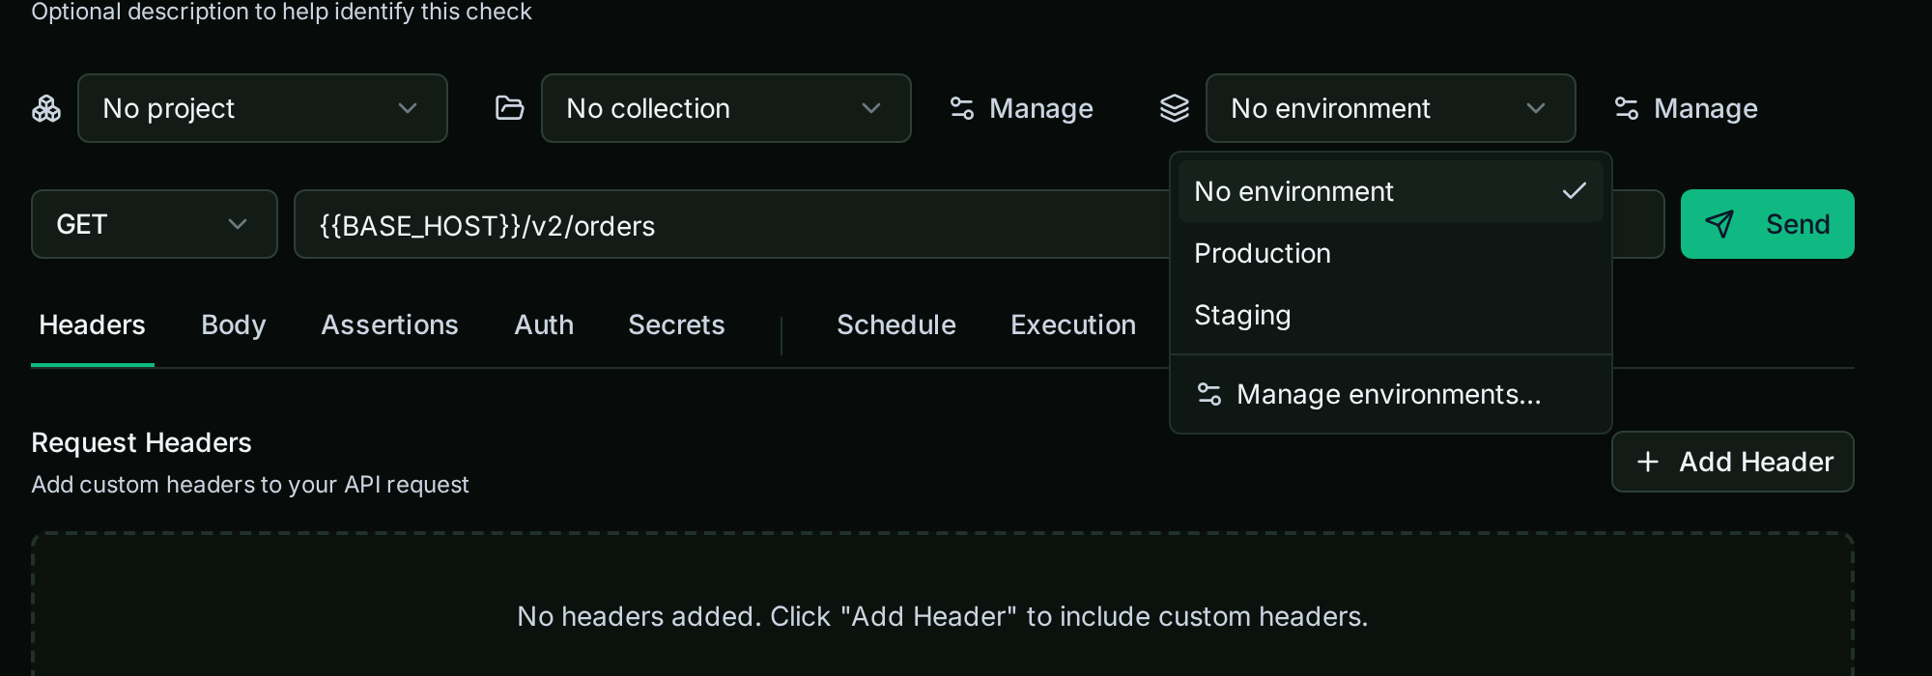Image resolution: width=1932 pixels, height=676 pixels.
Task: Click the collection folder icon
Action: point(509,107)
